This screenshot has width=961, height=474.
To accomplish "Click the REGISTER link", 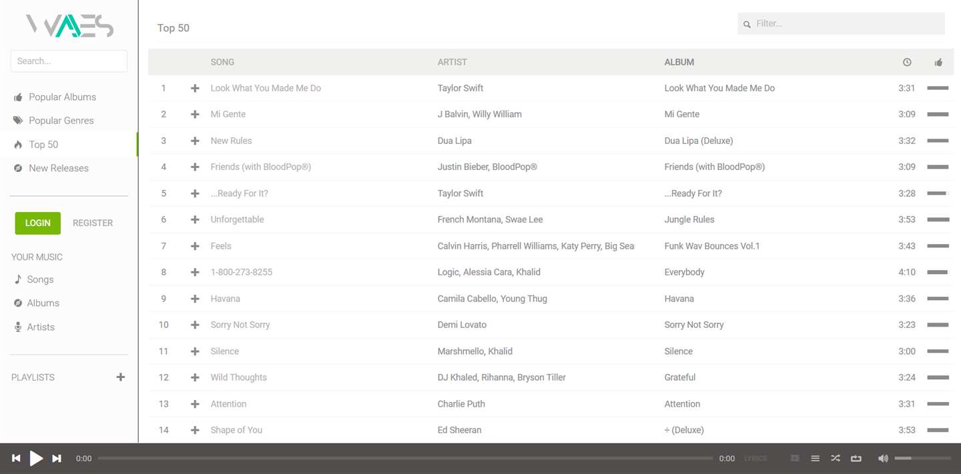I will [x=93, y=223].
